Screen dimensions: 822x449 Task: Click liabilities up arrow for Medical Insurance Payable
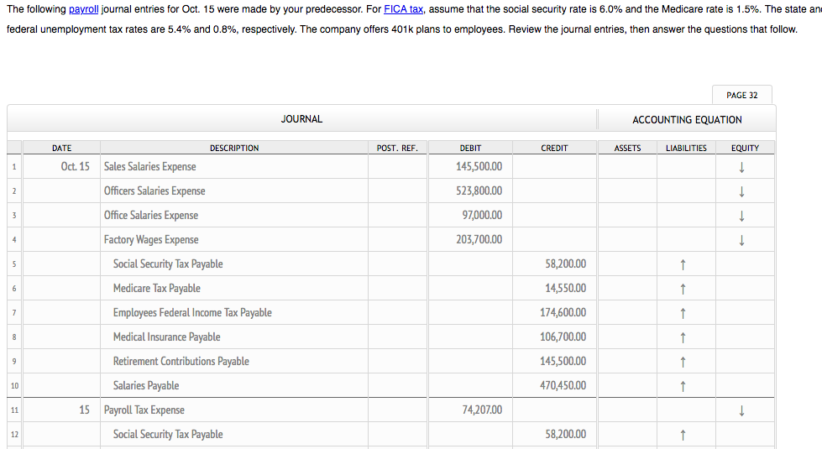(683, 337)
